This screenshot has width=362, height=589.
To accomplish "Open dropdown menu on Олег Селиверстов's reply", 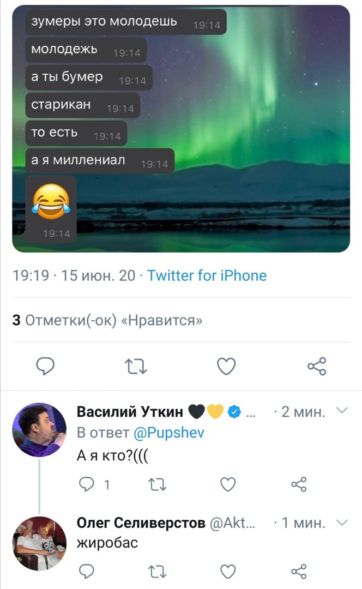I will [342, 523].
